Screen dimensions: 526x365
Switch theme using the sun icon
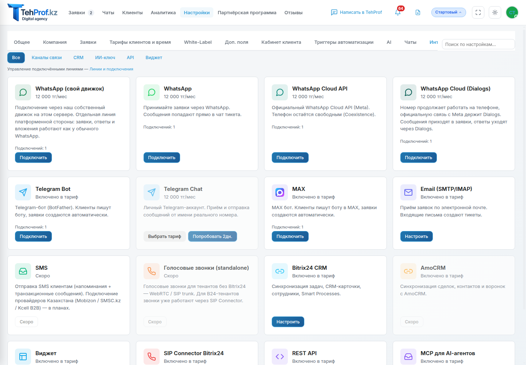pos(495,12)
